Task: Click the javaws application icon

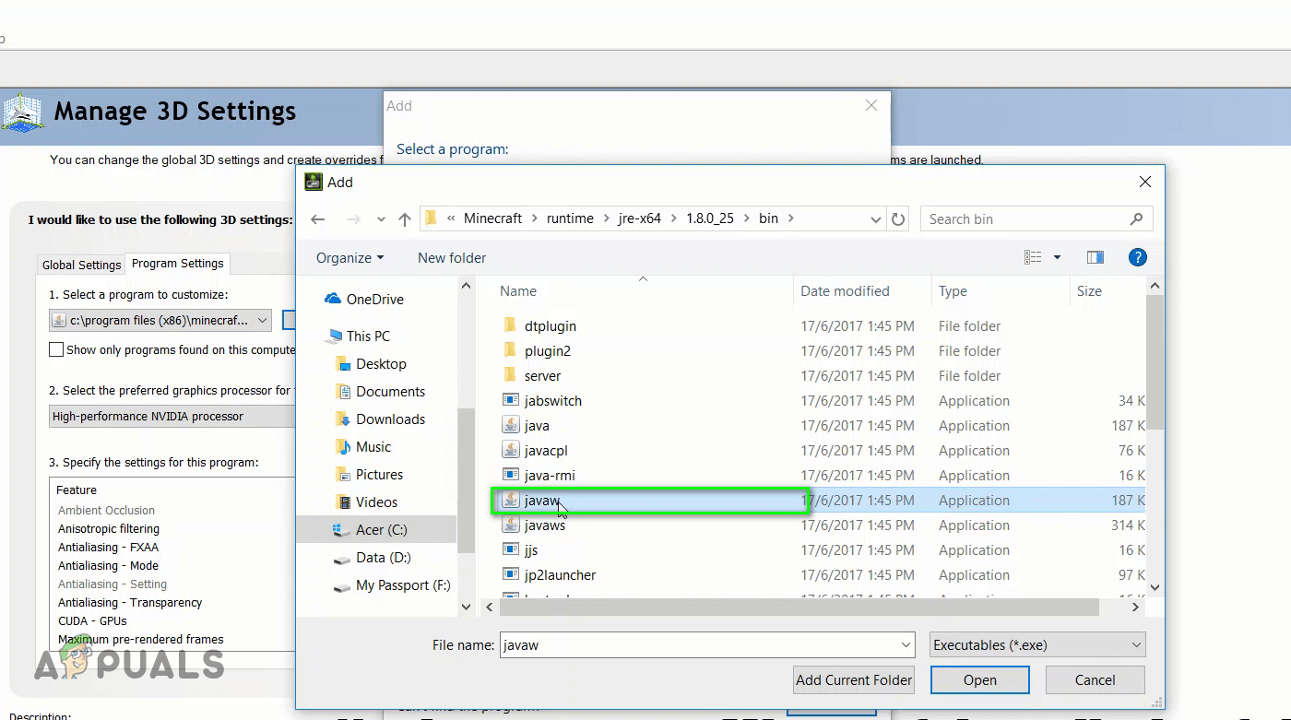Action: coord(511,525)
